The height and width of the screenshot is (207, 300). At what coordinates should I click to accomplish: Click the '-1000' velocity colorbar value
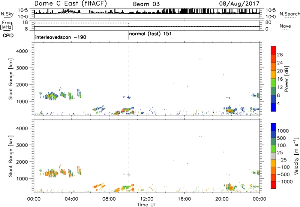tap(285, 182)
